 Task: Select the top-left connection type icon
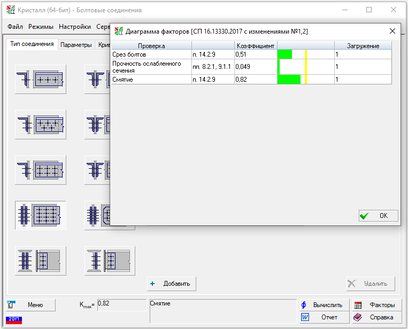coord(41,79)
